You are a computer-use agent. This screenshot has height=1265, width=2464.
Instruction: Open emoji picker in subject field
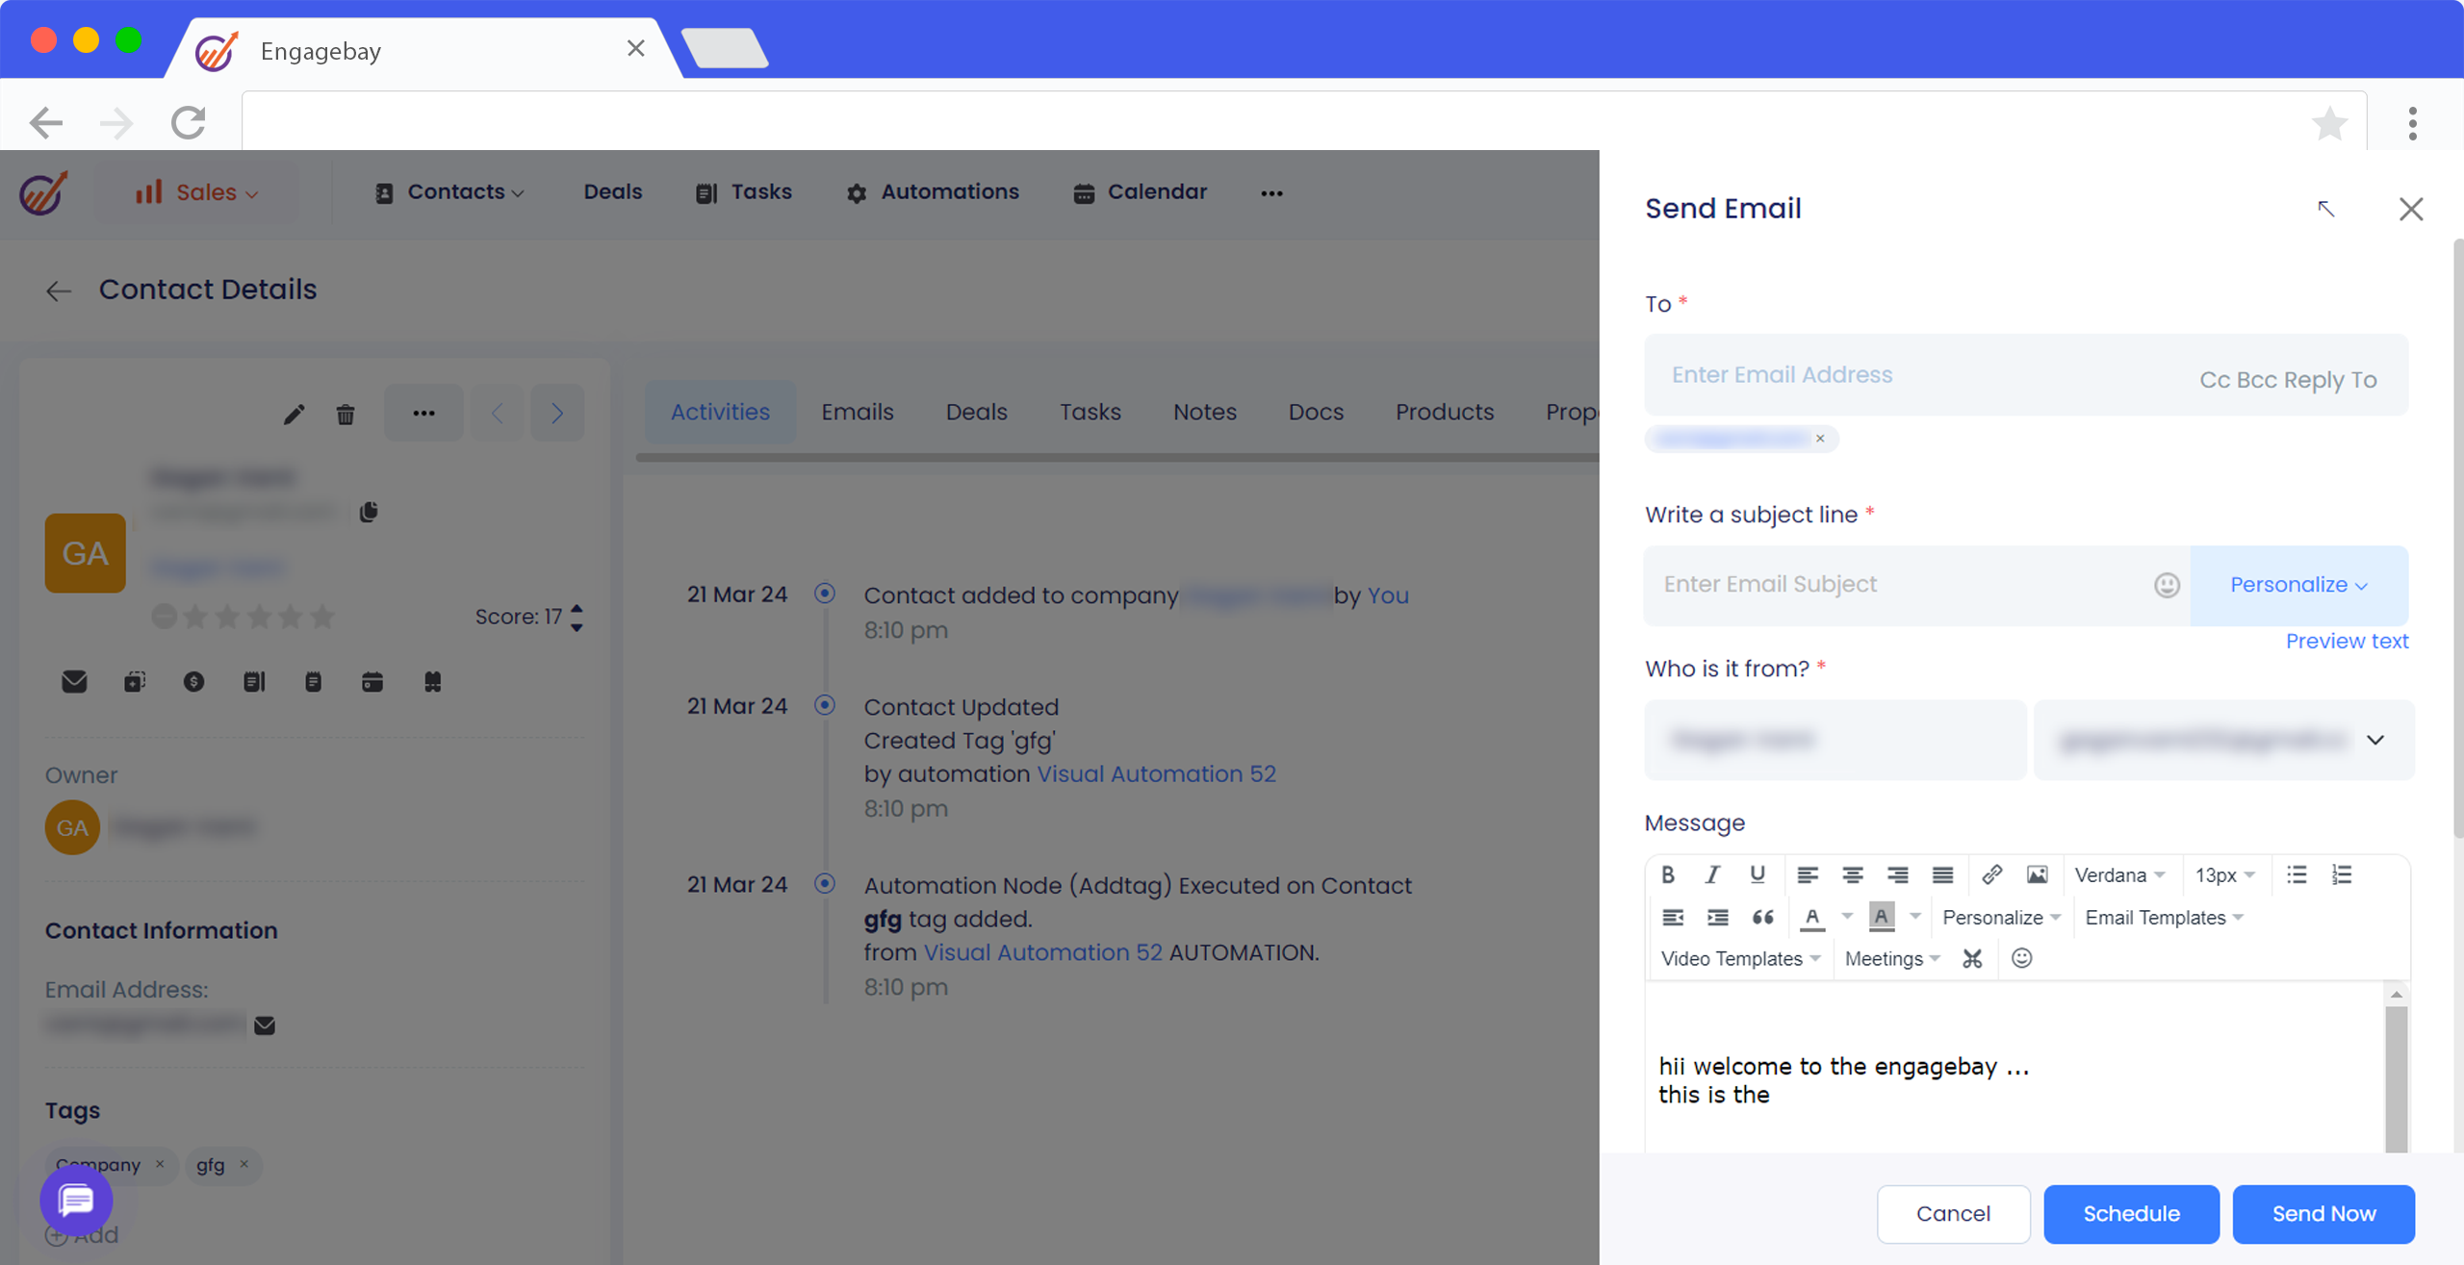pos(2167,585)
